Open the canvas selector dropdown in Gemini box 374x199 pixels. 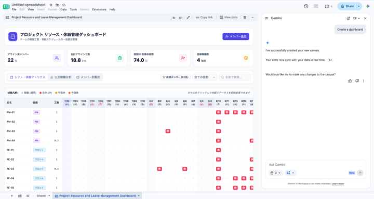(x=290, y=173)
